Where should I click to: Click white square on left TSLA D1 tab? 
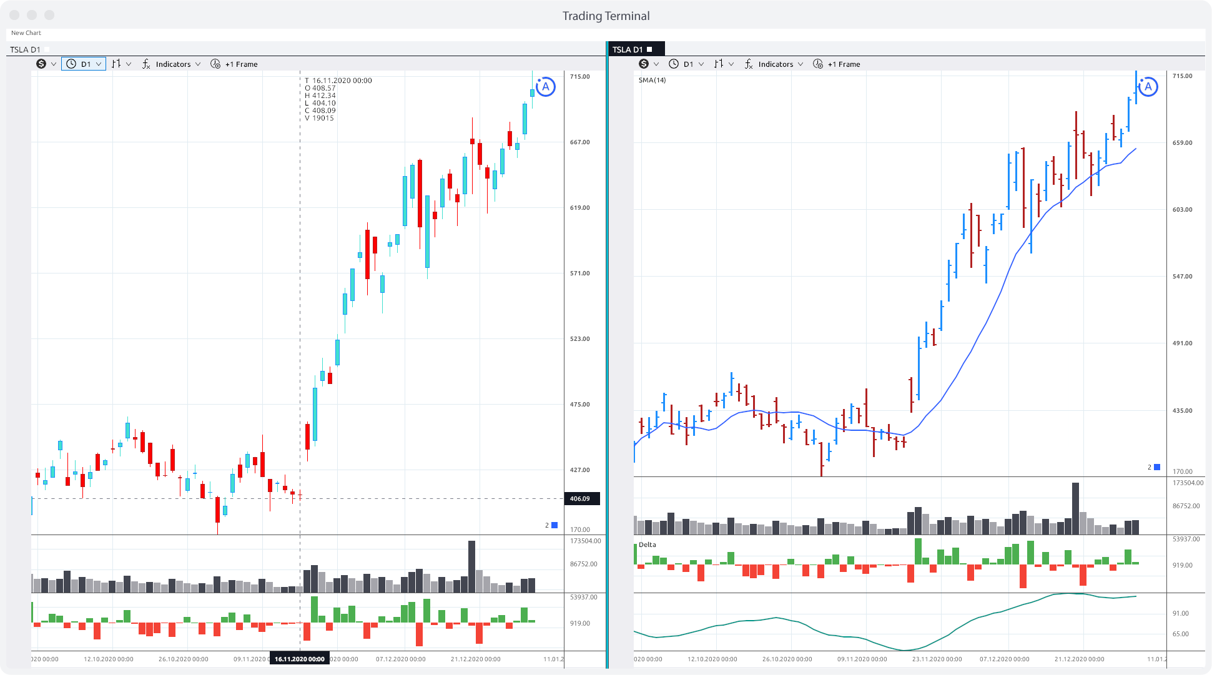click(47, 49)
